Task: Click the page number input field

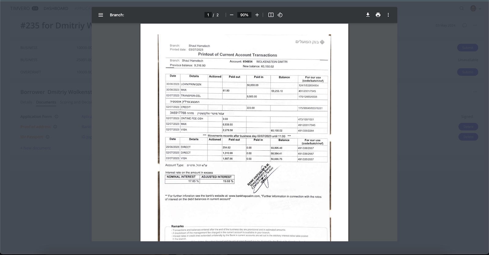Action: (x=208, y=15)
